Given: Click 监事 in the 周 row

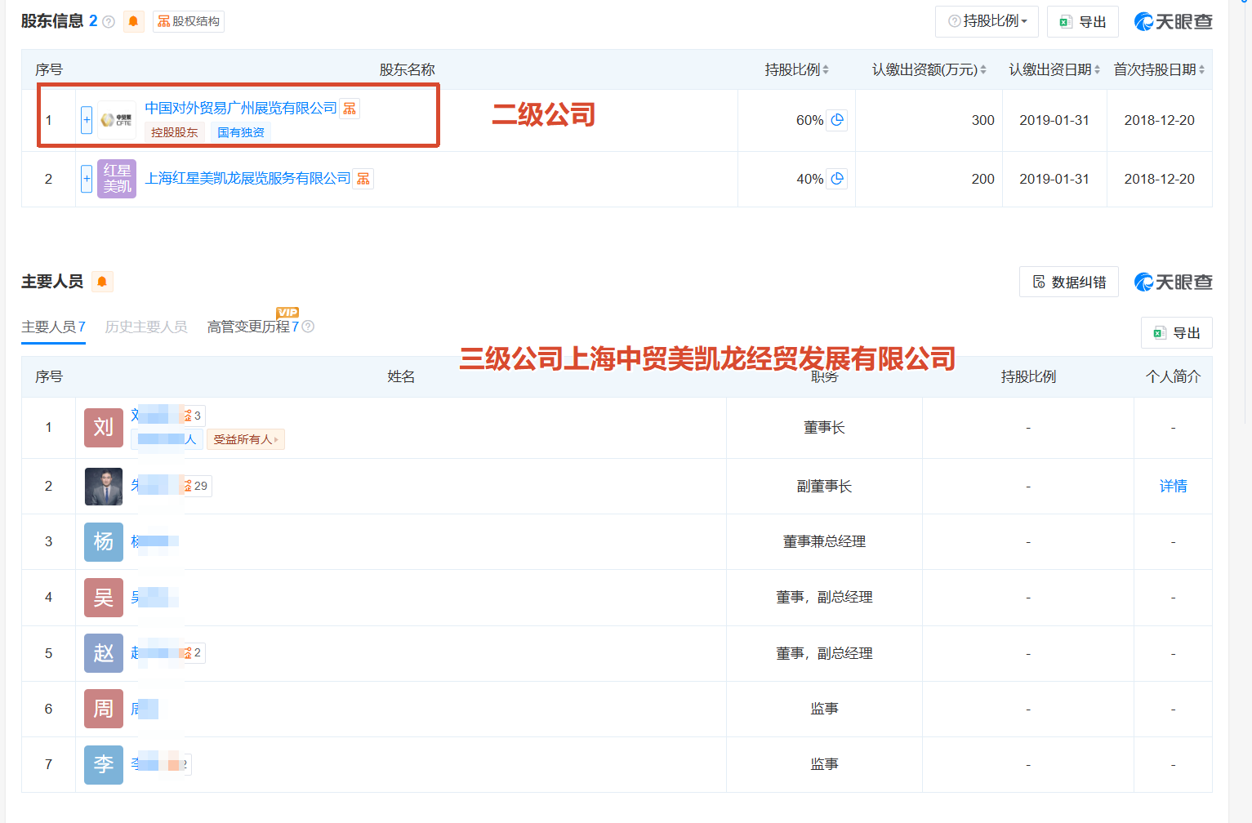Looking at the screenshot, I should click(x=824, y=709).
